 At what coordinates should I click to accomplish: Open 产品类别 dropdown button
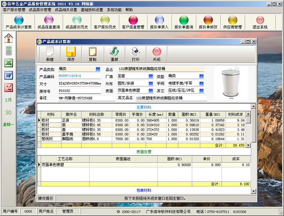(x=98, y=69)
